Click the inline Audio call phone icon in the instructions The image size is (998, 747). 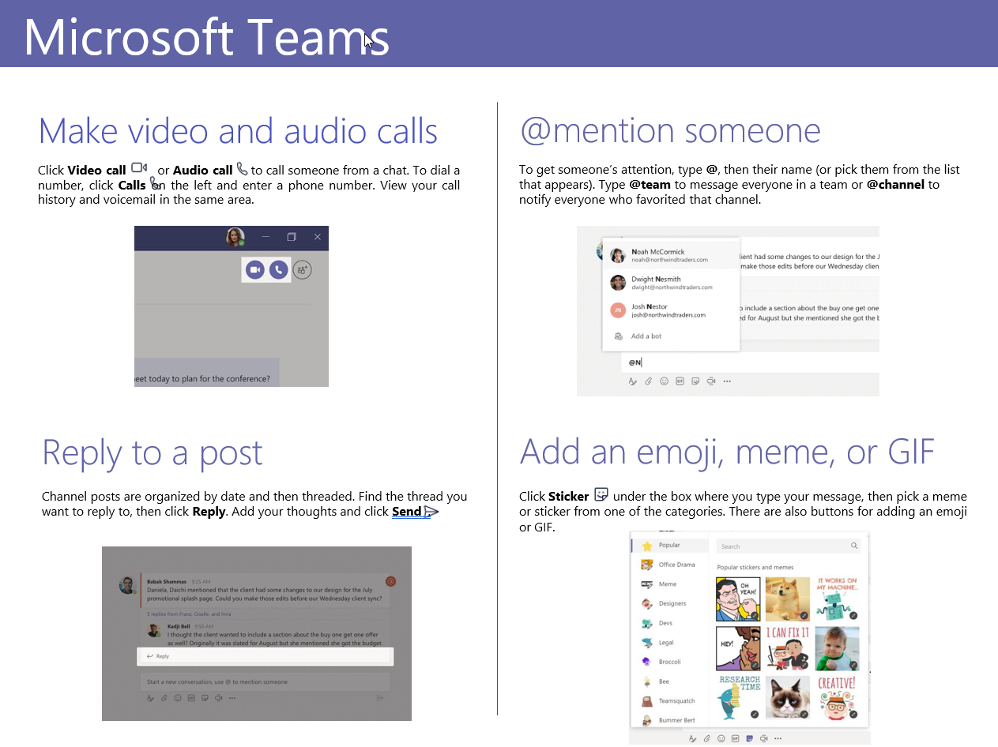pos(242,169)
